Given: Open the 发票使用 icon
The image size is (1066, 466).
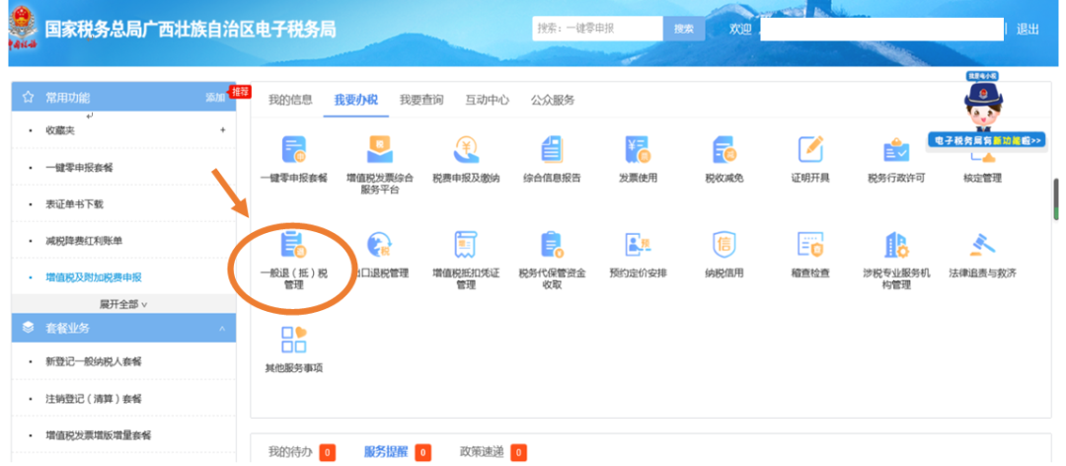Looking at the screenshot, I should (x=638, y=150).
